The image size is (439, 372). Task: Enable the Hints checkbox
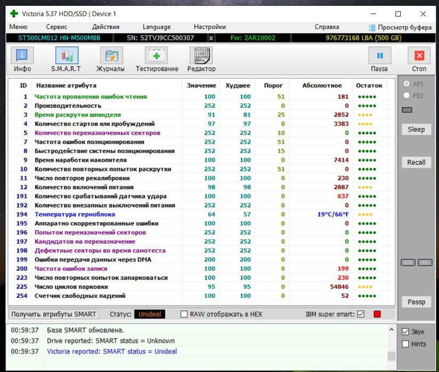tap(405, 344)
